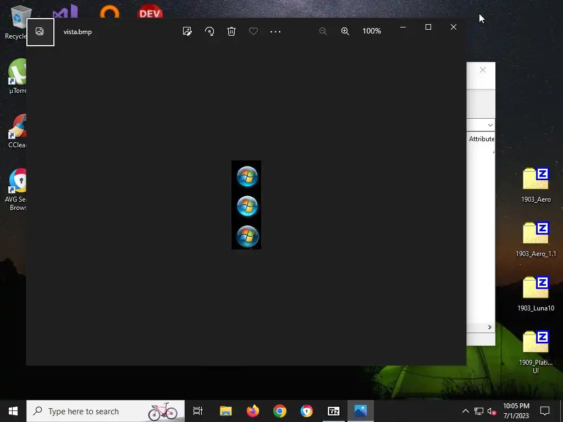Screen dimensions: 563x422
Task: Open the See more ellipsis menu
Action: (x=275, y=31)
